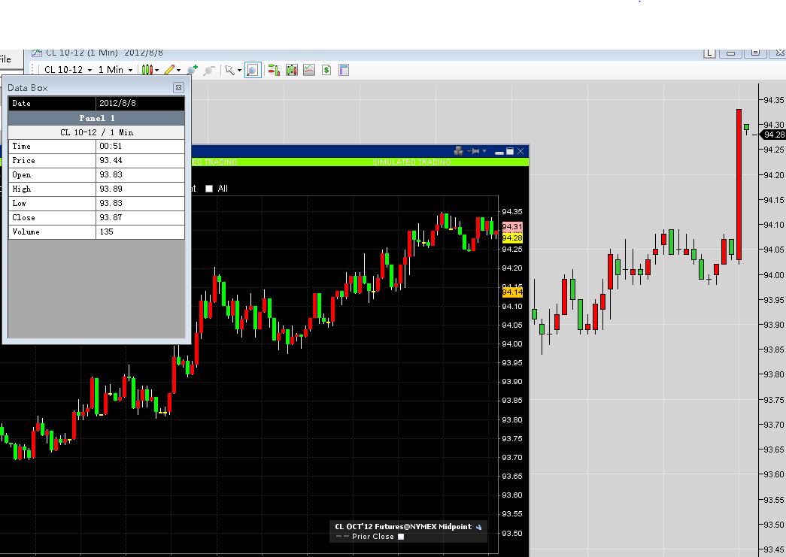Click the icon next to CL OCT'12 Futures legend
The width and height of the screenshot is (786, 557).
(478, 527)
